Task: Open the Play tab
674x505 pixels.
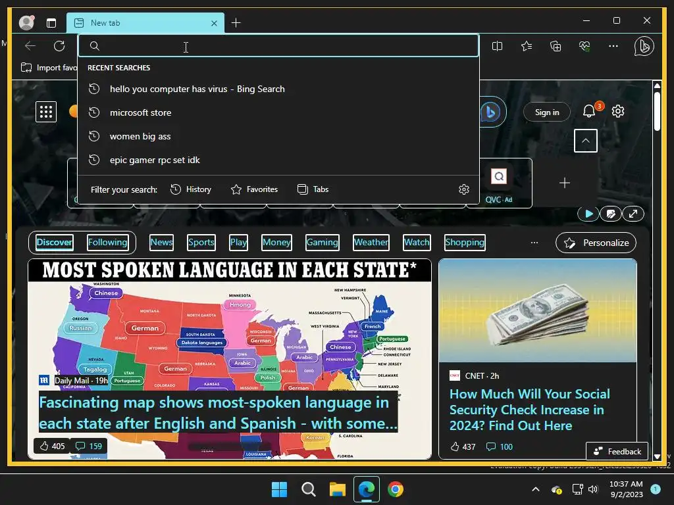Action: pyautogui.click(x=238, y=242)
